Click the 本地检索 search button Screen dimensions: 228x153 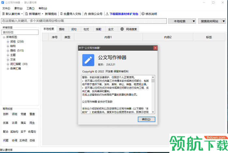pyautogui.click(x=180, y=21)
